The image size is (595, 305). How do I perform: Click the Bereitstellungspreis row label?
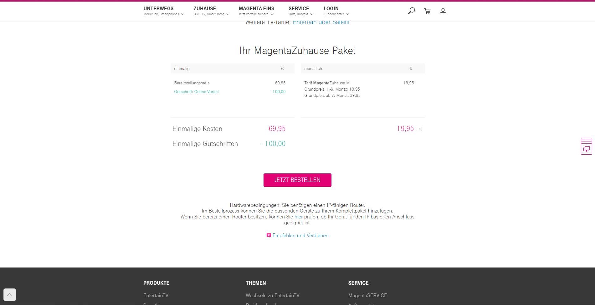point(192,83)
